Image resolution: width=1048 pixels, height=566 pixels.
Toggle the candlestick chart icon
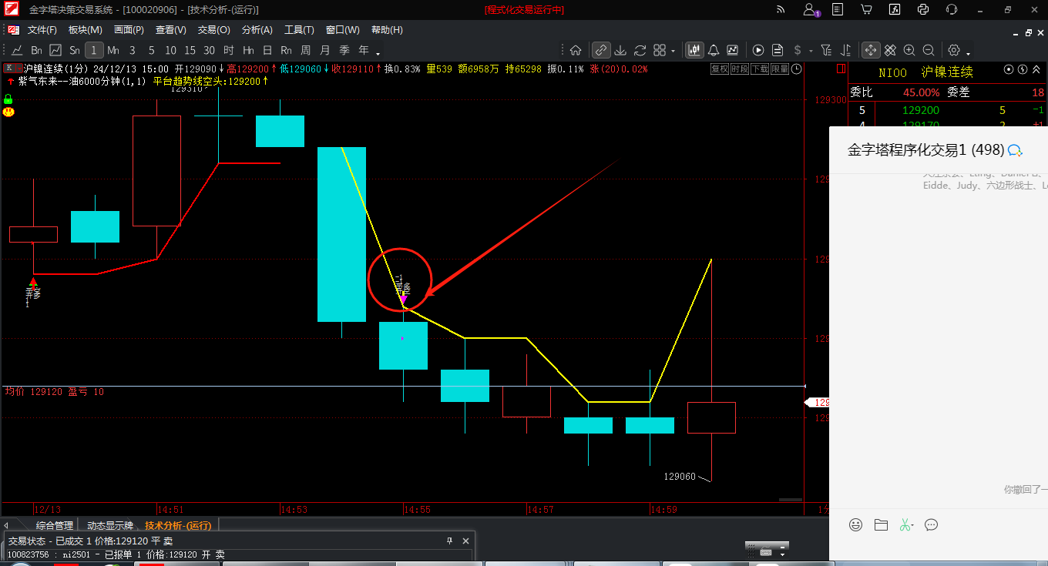tap(694, 50)
